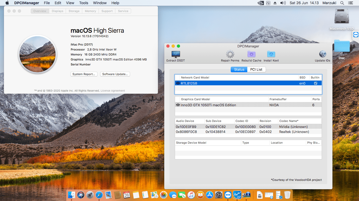Click the Extract DSDT toolbar icon
Image resolution: width=359 pixels, height=201 pixels.
(176, 54)
